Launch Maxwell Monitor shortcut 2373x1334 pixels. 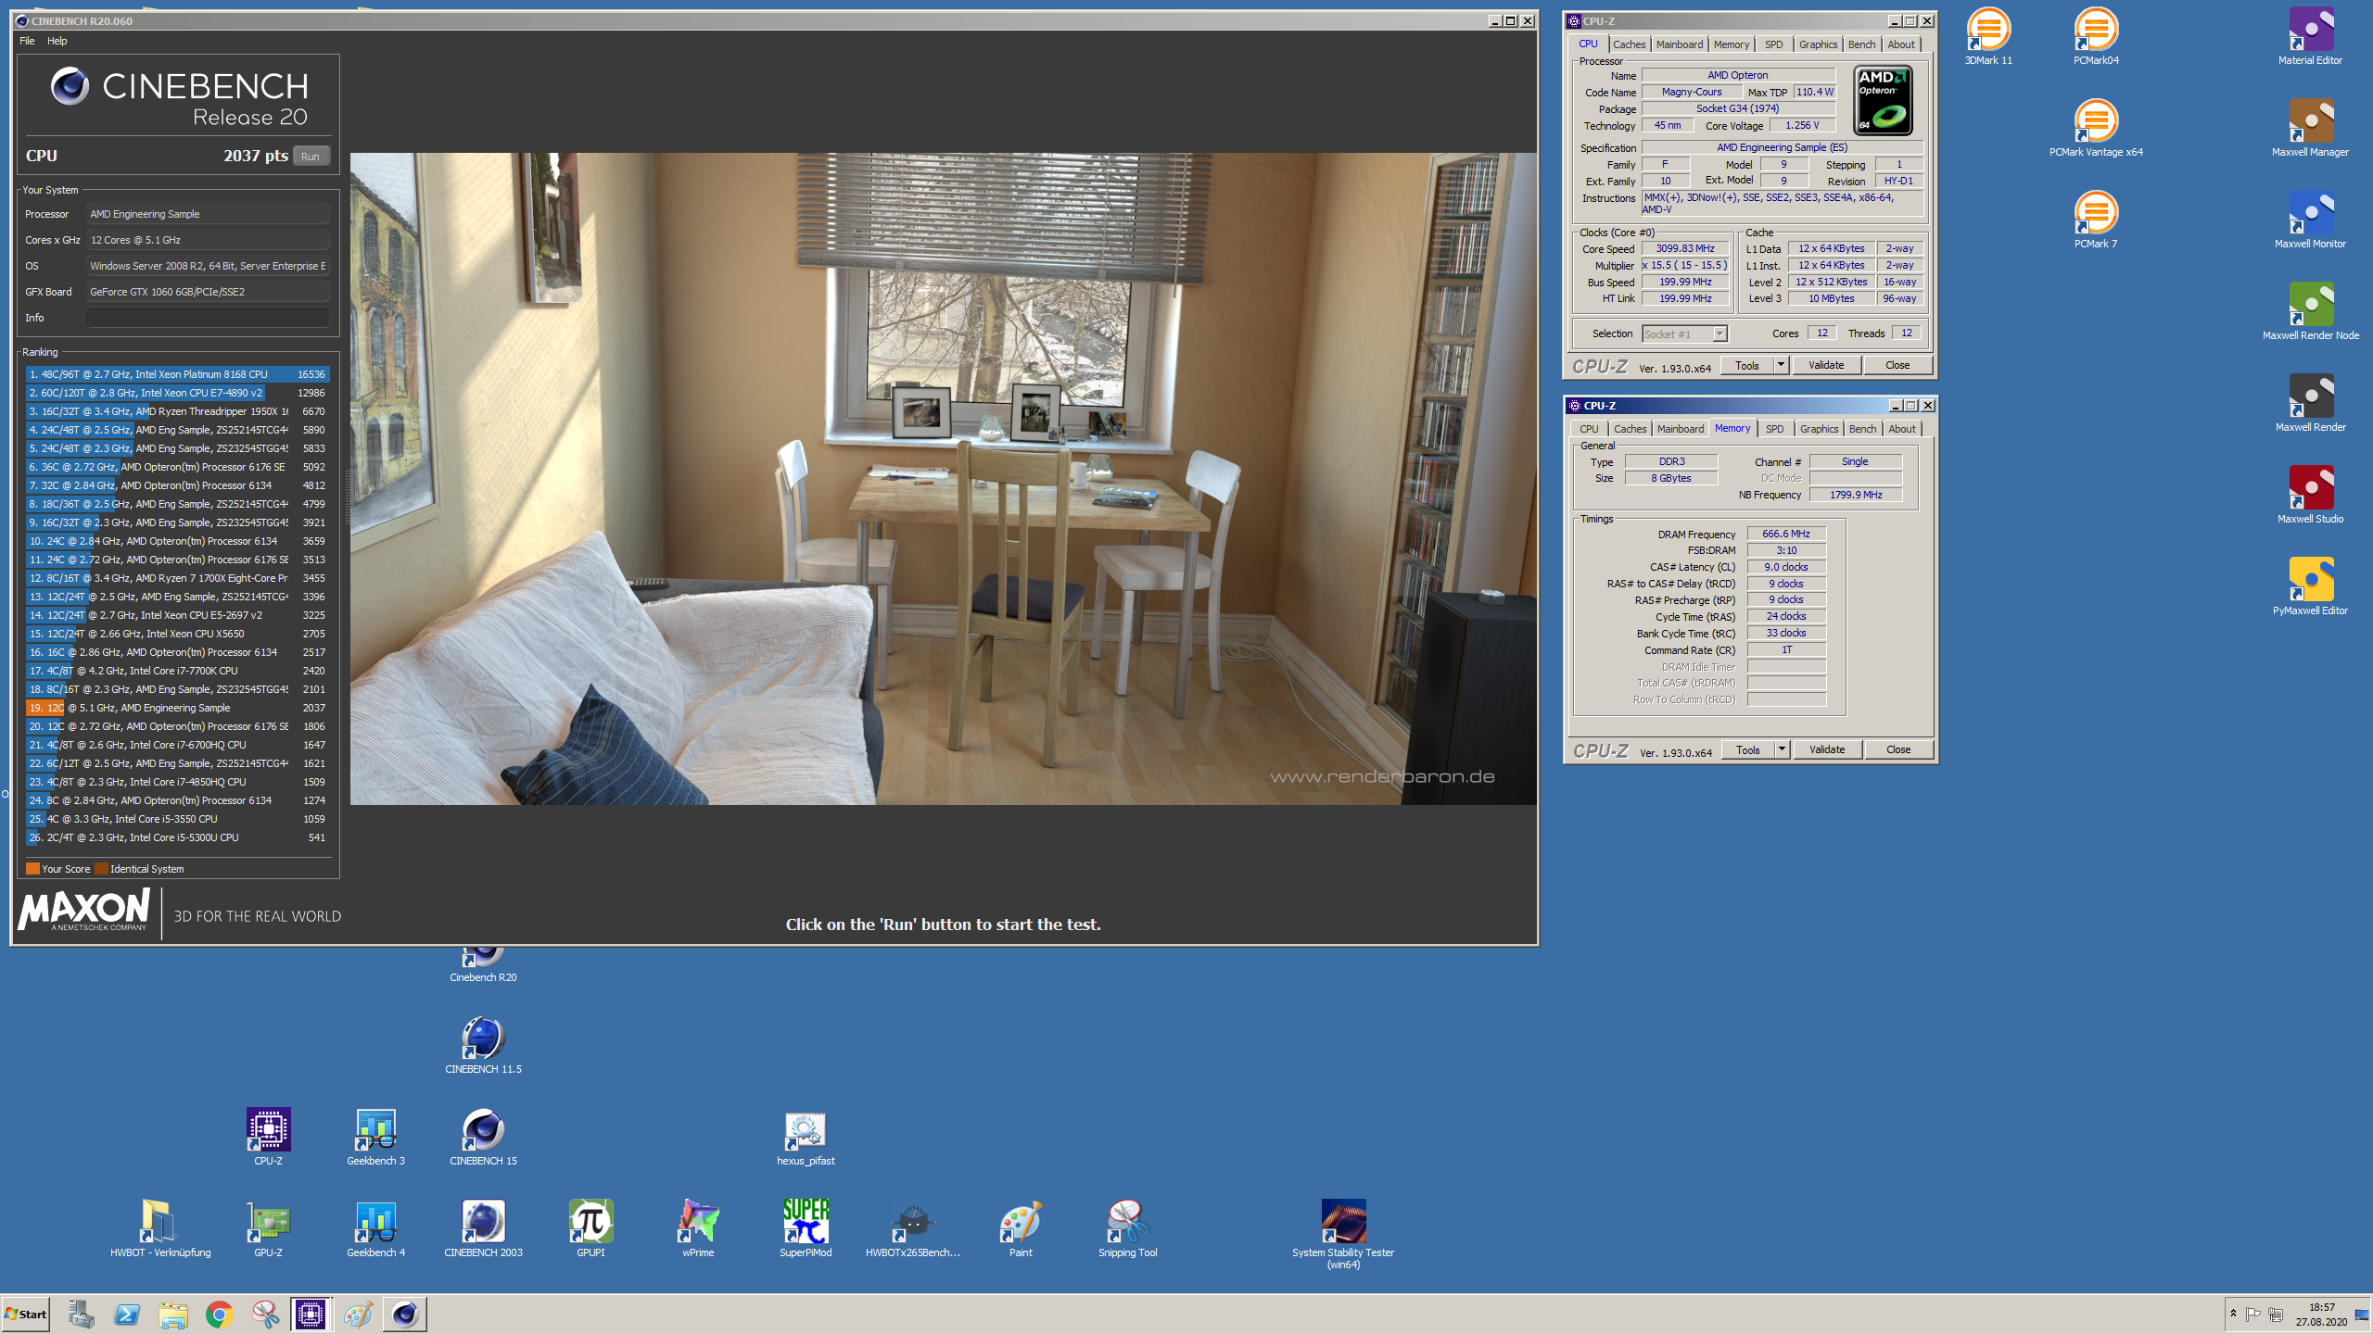click(2310, 220)
